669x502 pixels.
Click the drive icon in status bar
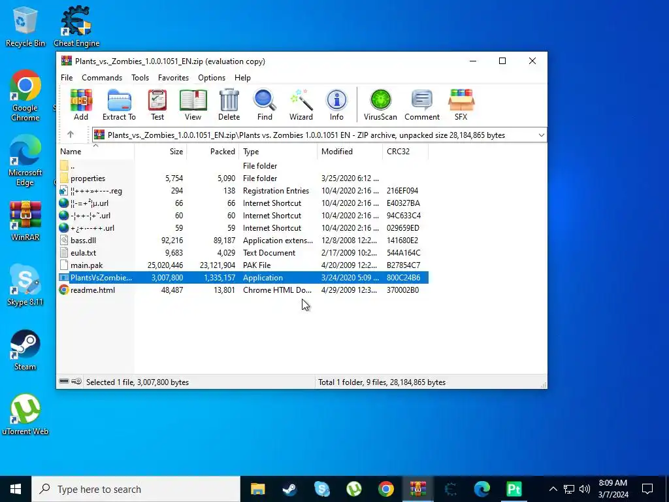coord(64,381)
